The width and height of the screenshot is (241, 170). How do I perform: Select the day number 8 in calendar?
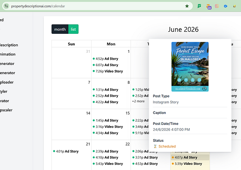129,83
